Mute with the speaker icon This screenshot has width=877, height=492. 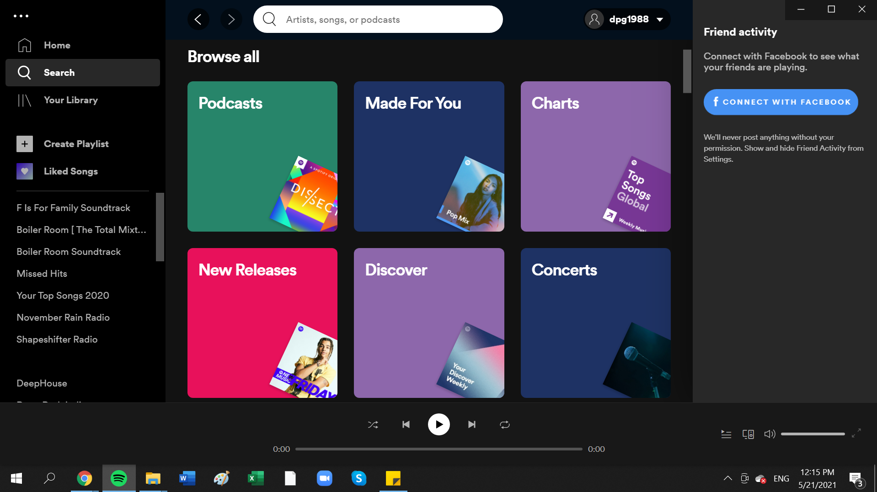click(x=770, y=434)
